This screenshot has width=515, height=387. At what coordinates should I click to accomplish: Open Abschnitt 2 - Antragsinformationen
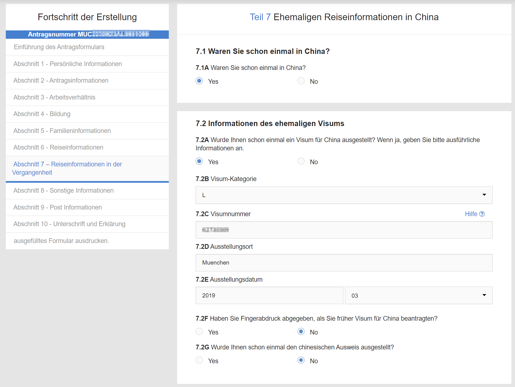(61, 80)
